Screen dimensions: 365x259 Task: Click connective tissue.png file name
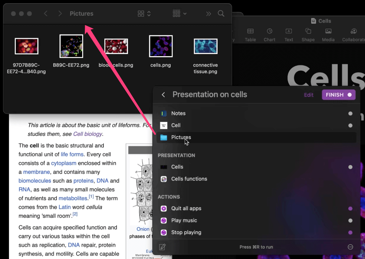206,68
